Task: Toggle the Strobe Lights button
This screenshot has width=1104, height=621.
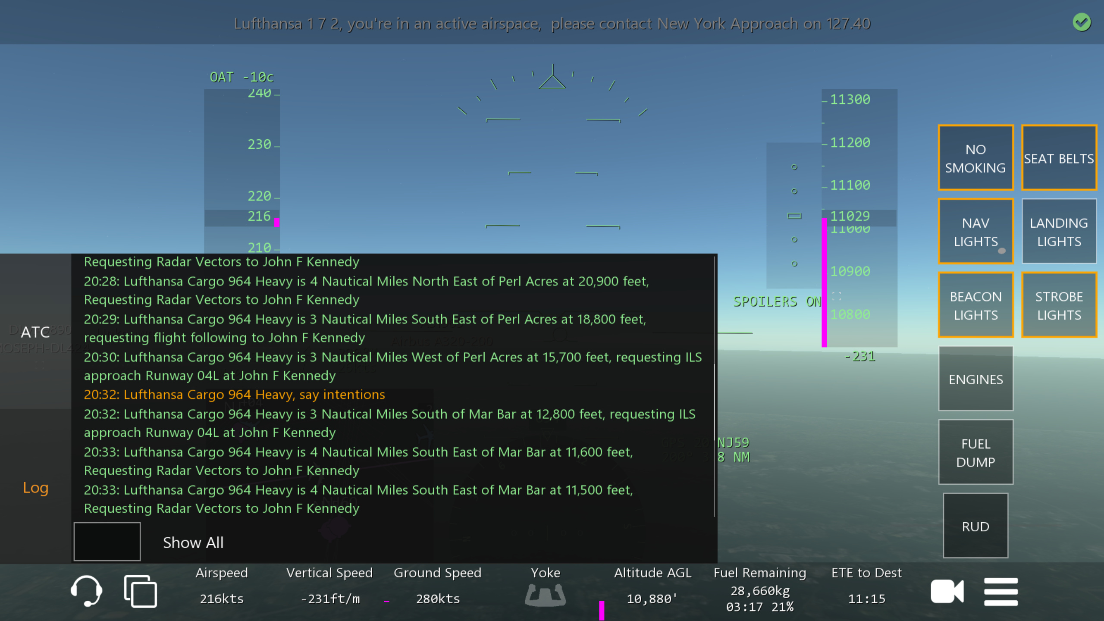Action: pos(1059,305)
